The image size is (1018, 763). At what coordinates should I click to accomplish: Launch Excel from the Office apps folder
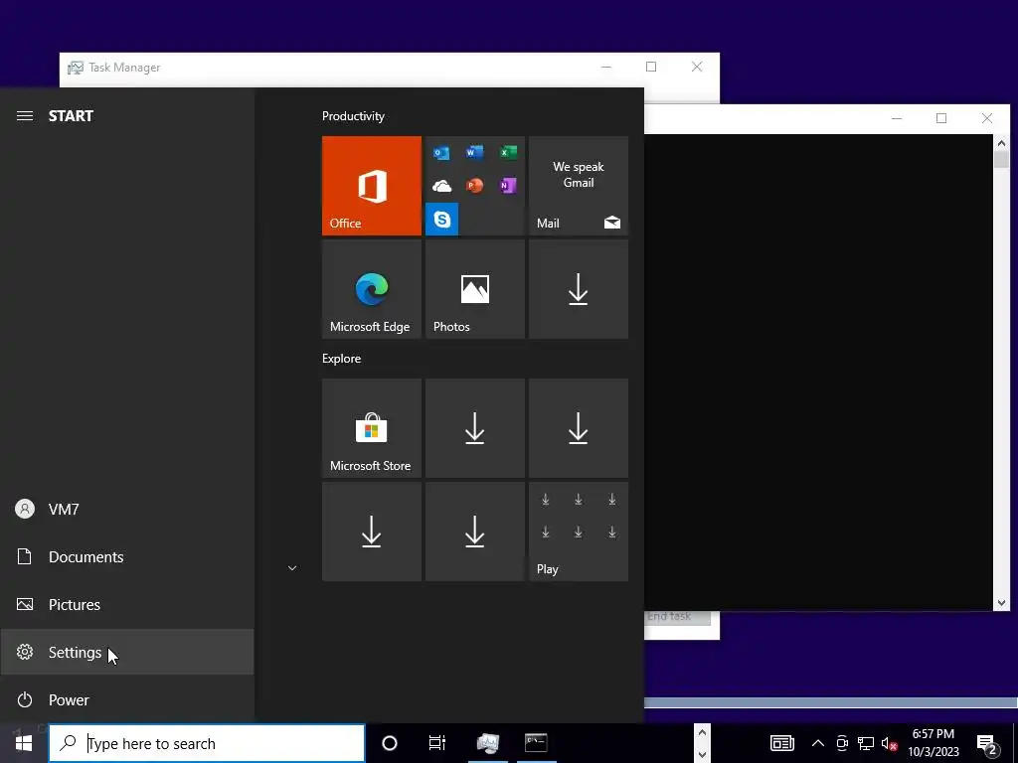click(508, 152)
